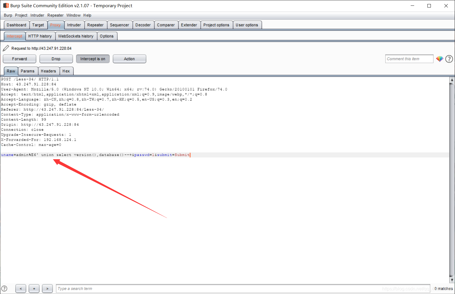Click the X-Forwarded-For header line
This screenshot has width=455, height=294.
coord(39,140)
